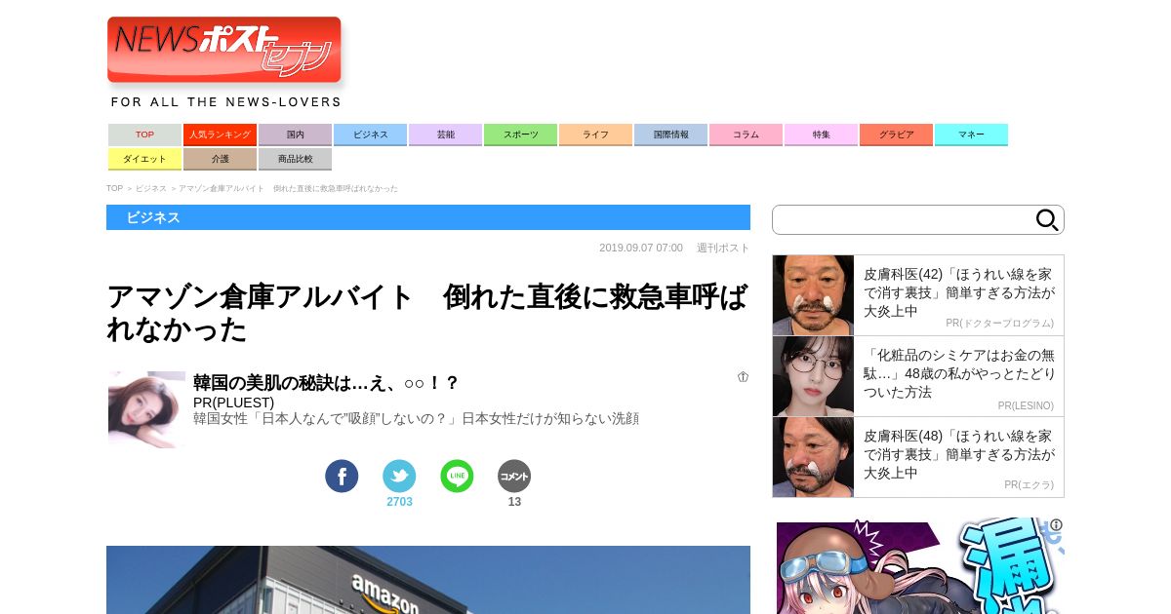
Task: Focus the sidebar search input field
Action: (x=903, y=219)
